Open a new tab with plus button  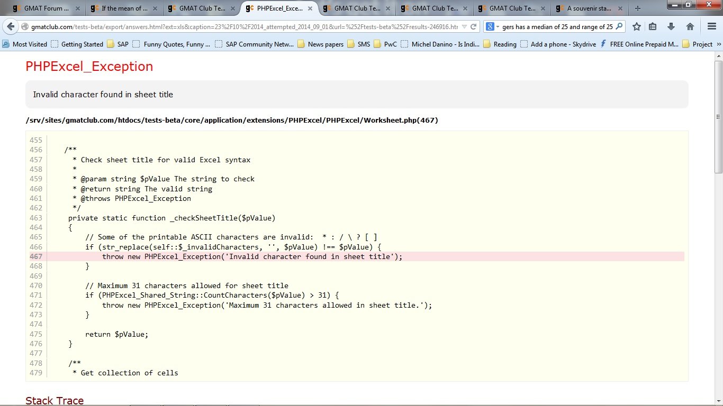(638, 8)
